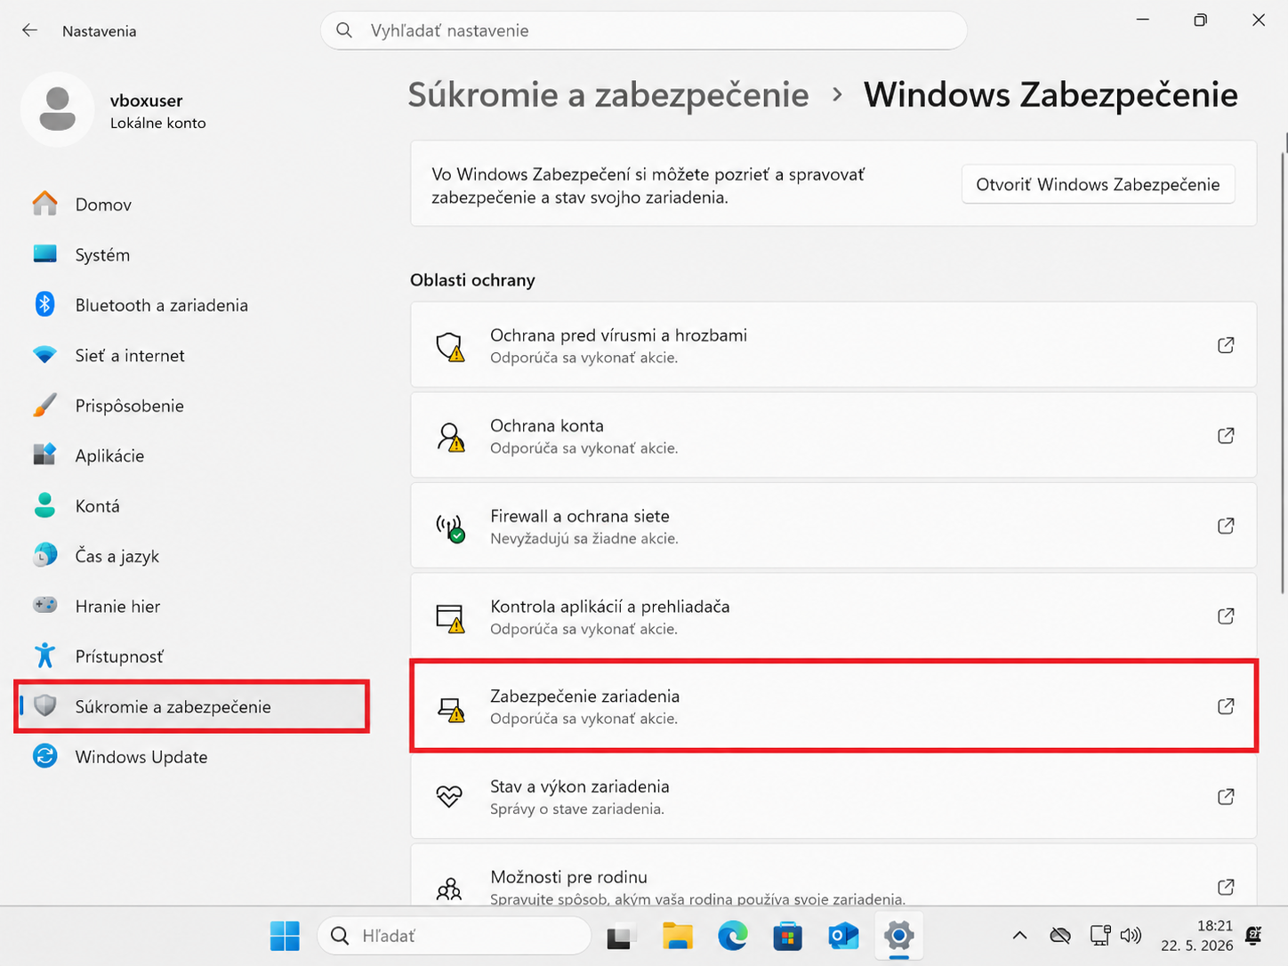Open Stav a výkon zariadenia
1288x966 pixels.
click(833, 796)
